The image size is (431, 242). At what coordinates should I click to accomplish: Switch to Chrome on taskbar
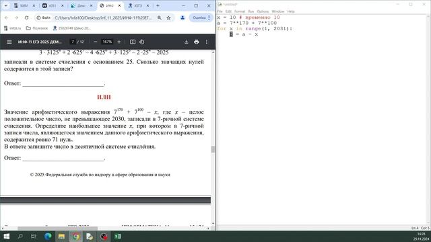(76, 236)
